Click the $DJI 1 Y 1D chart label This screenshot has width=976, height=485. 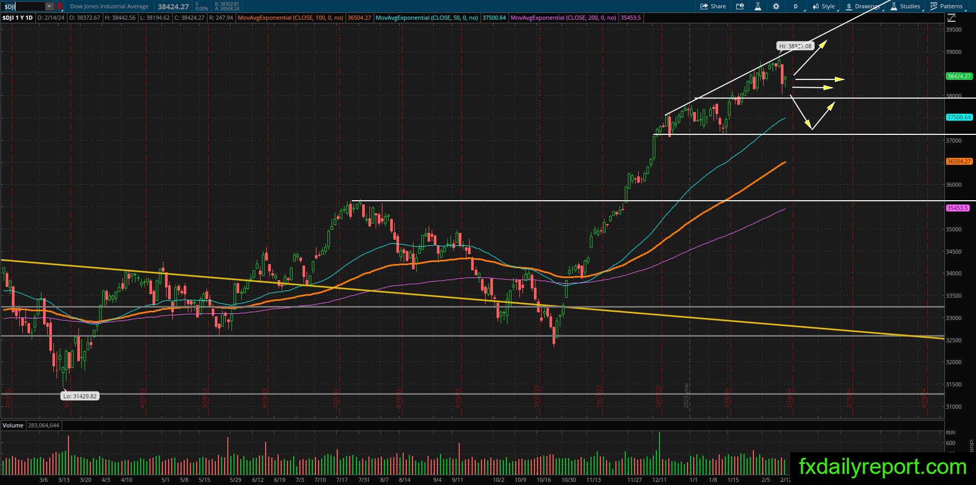tap(18, 18)
